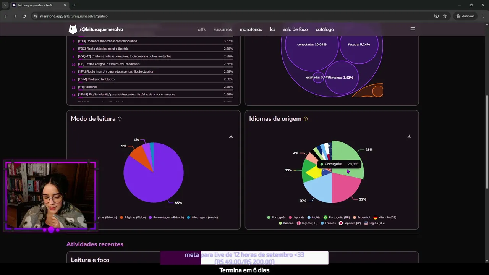Open the catálogo nav item
This screenshot has height=275, width=489.
coord(325,29)
